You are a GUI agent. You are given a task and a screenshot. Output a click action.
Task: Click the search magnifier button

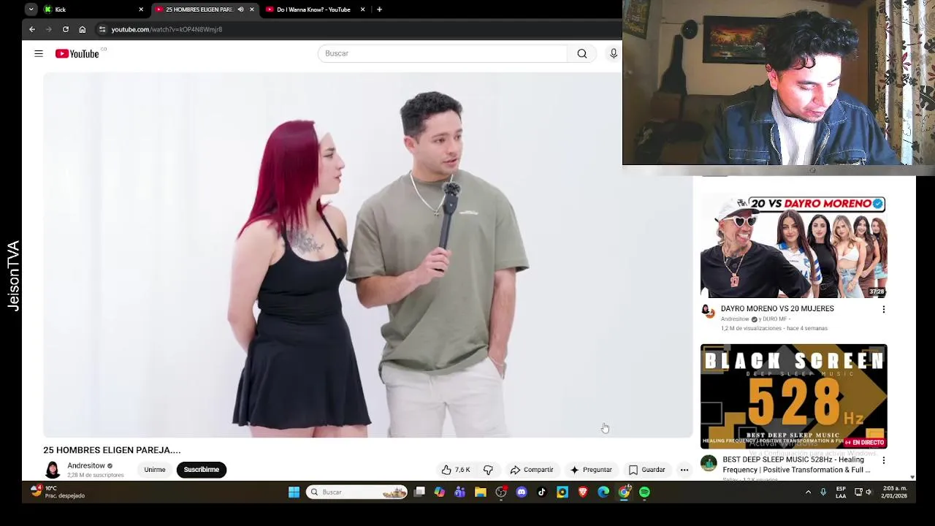[582, 53]
